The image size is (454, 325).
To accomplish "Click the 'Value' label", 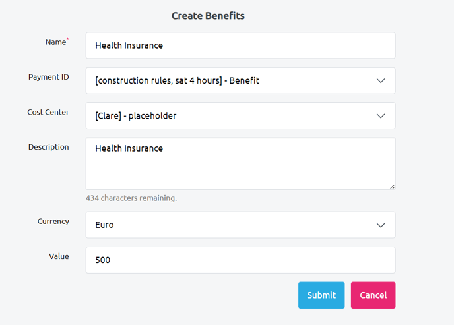I will point(59,256).
